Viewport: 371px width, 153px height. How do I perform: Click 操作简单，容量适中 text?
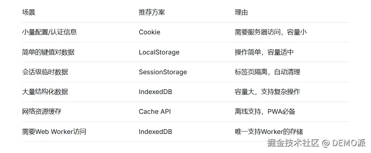point(264,52)
